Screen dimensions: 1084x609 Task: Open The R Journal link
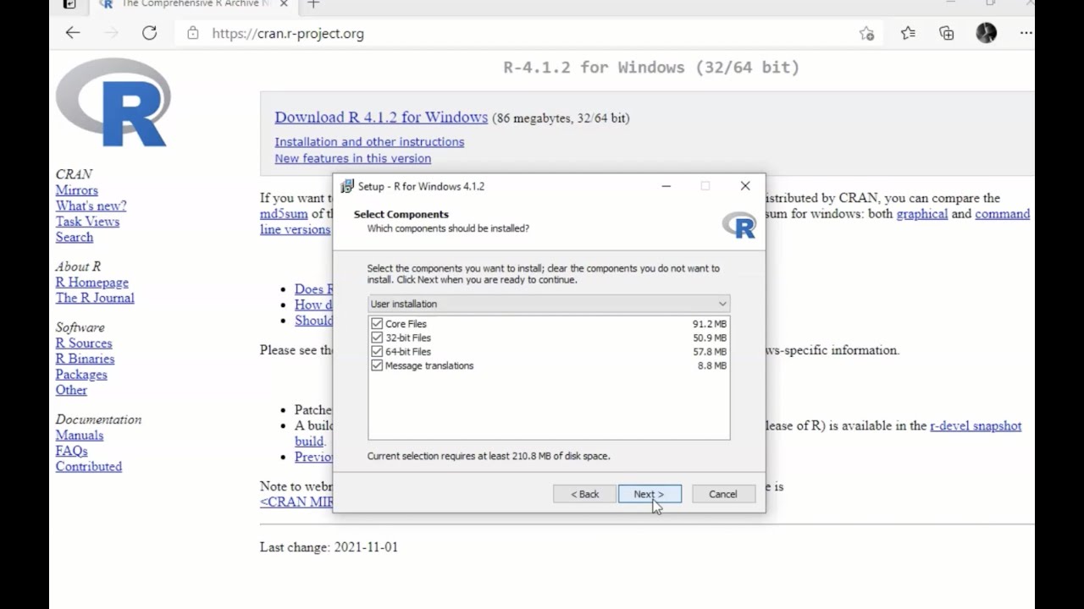(x=95, y=298)
